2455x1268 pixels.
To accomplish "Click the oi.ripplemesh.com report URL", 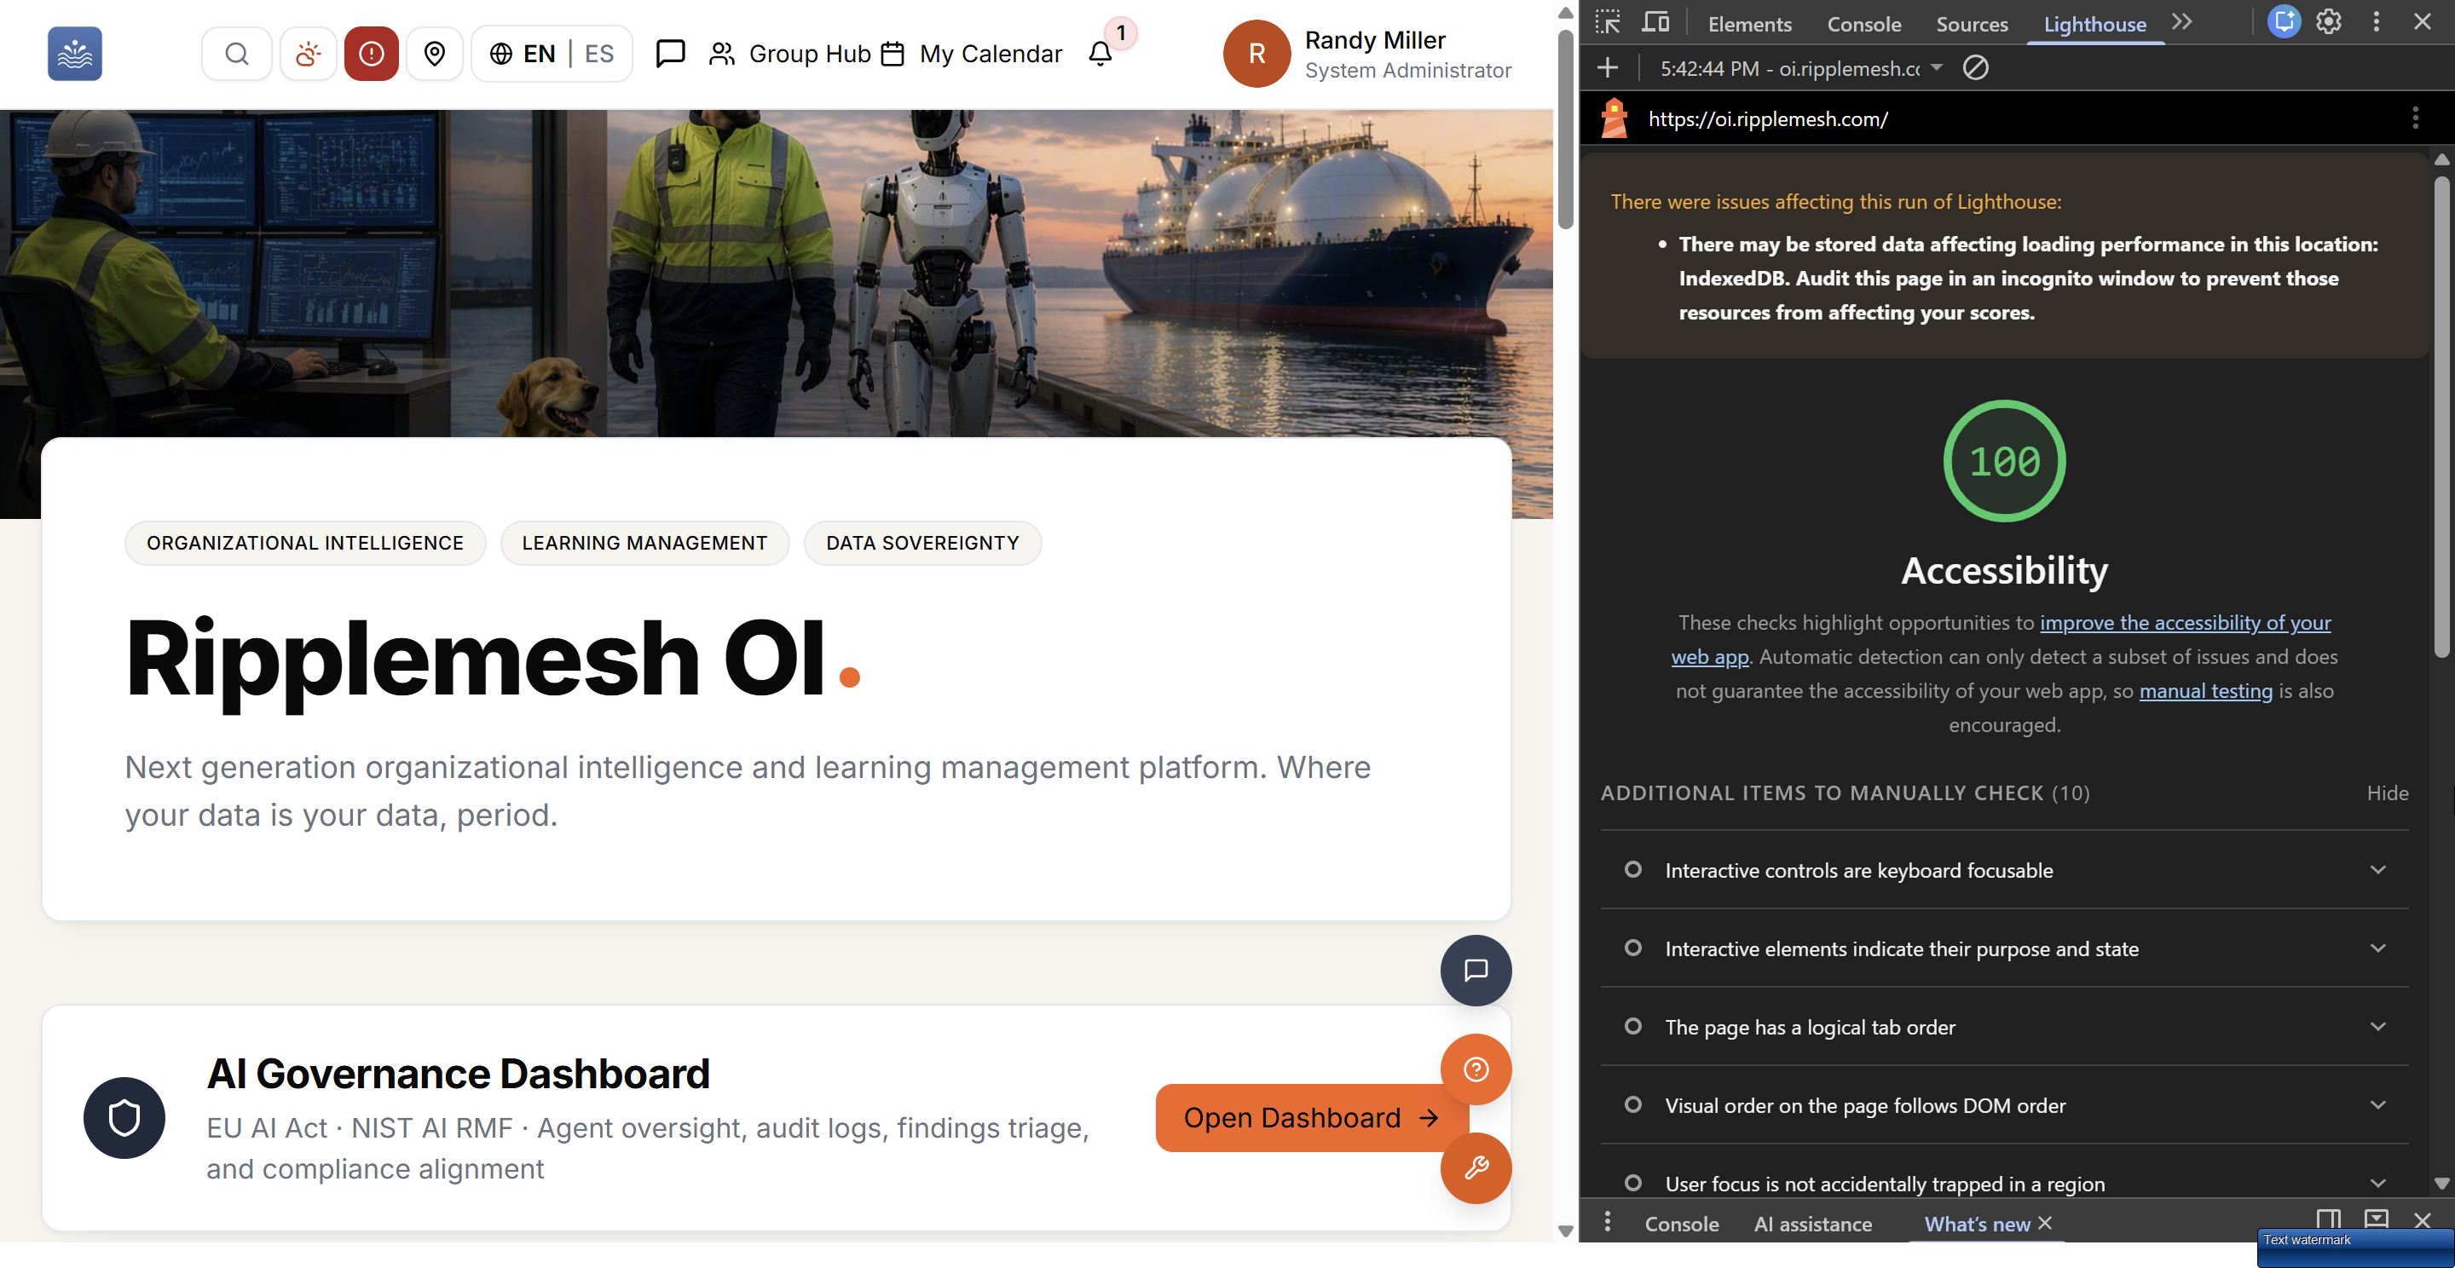I will [x=1767, y=119].
